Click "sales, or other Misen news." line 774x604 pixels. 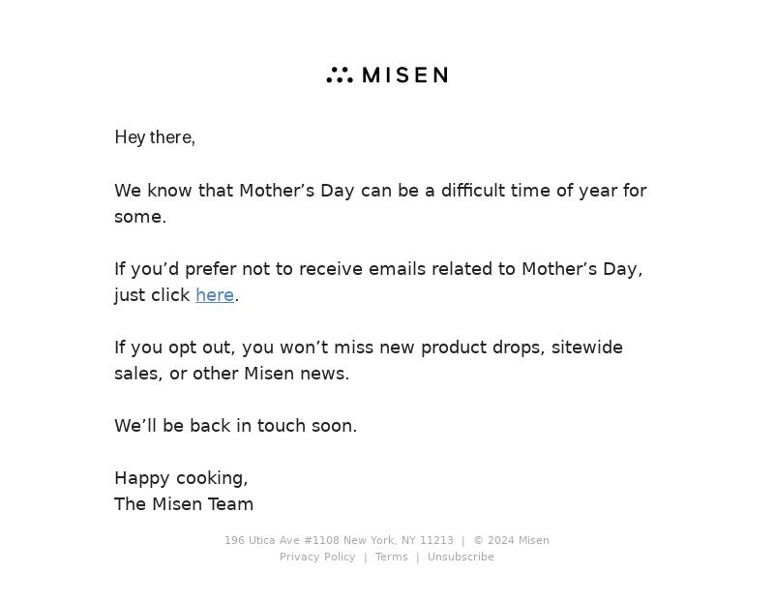tap(231, 374)
